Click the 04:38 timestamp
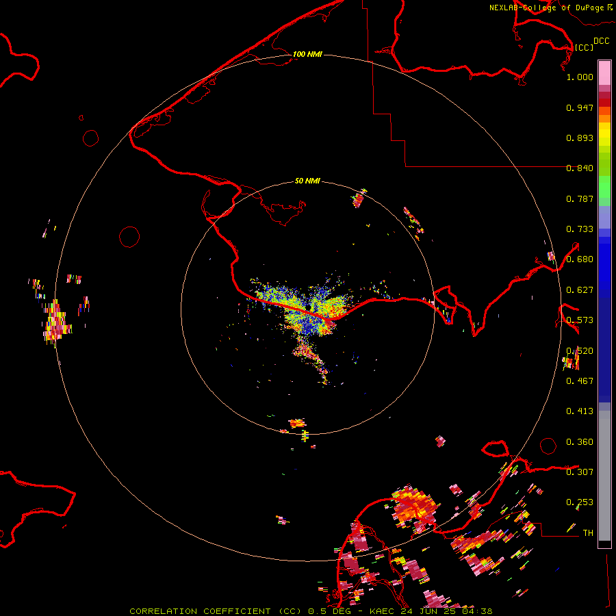616x616 pixels. pos(476,611)
